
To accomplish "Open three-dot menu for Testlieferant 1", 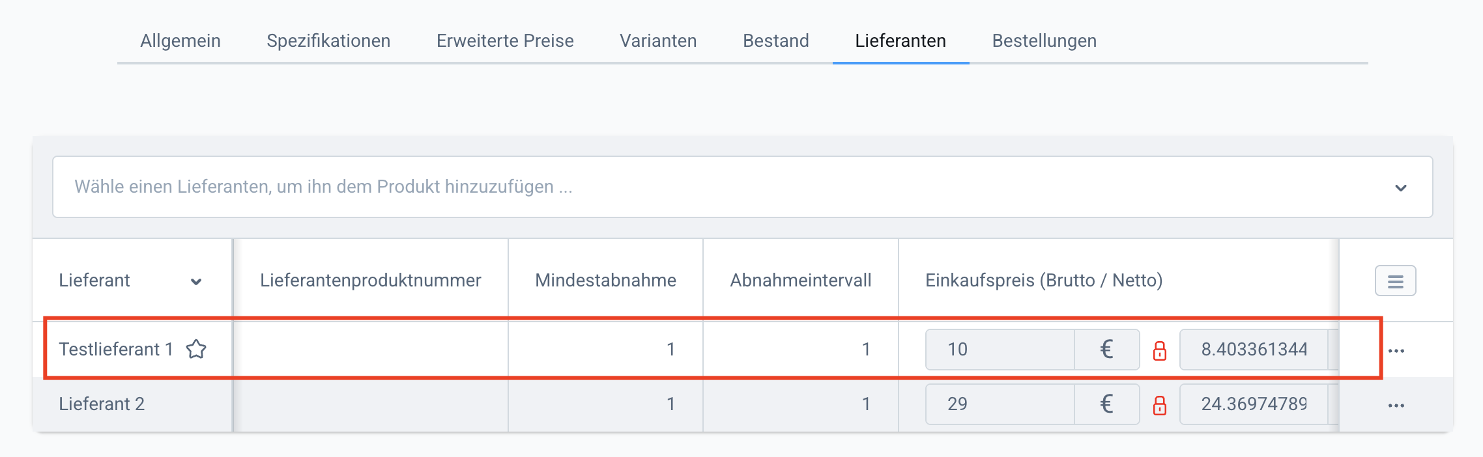I will (1396, 351).
